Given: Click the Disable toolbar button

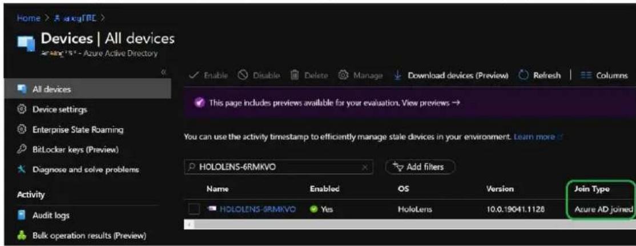Looking at the screenshot, I should click(259, 76).
